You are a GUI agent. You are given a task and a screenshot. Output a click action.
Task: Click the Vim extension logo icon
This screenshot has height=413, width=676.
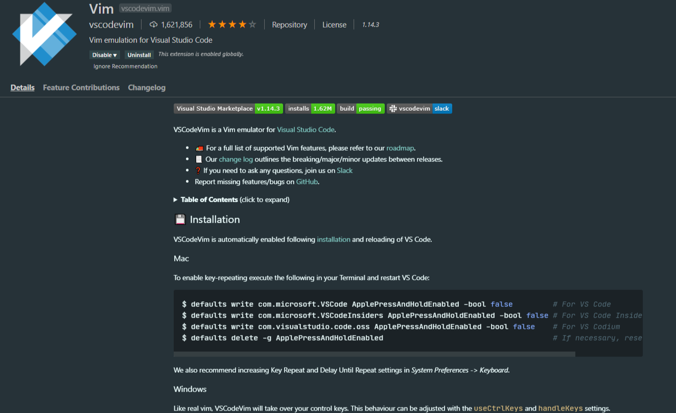click(44, 34)
